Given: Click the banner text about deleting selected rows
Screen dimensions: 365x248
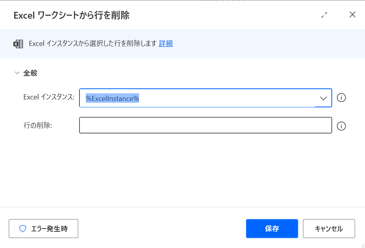Looking at the screenshot, I should 93,44.
